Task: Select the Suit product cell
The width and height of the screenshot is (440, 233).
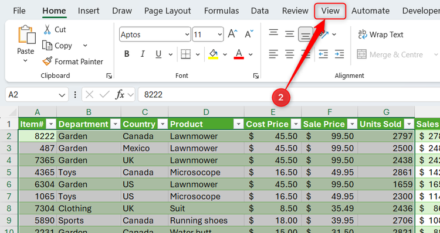Action: pos(207,208)
